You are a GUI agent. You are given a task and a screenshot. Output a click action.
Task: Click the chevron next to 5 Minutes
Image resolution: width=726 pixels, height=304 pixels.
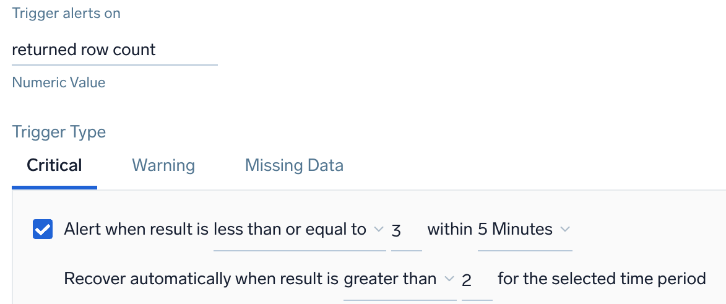[x=564, y=230]
